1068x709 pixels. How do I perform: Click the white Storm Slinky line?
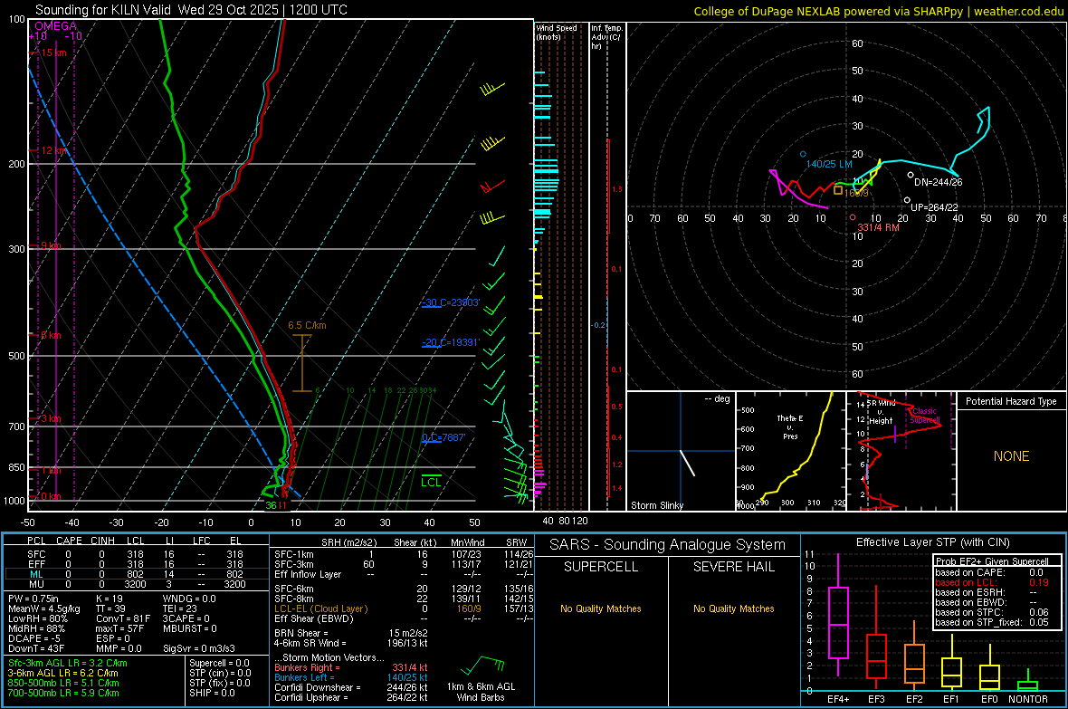tap(687, 462)
